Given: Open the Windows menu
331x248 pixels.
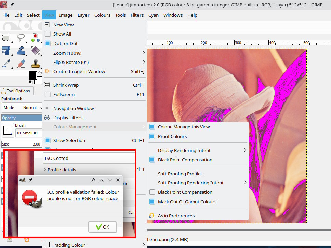Looking at the screenshot, I should [173, 15].
